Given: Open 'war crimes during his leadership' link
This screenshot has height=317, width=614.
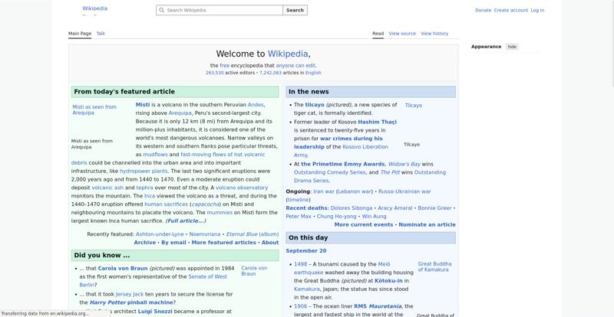Looking at the screenshot, I should click(338, 142).
